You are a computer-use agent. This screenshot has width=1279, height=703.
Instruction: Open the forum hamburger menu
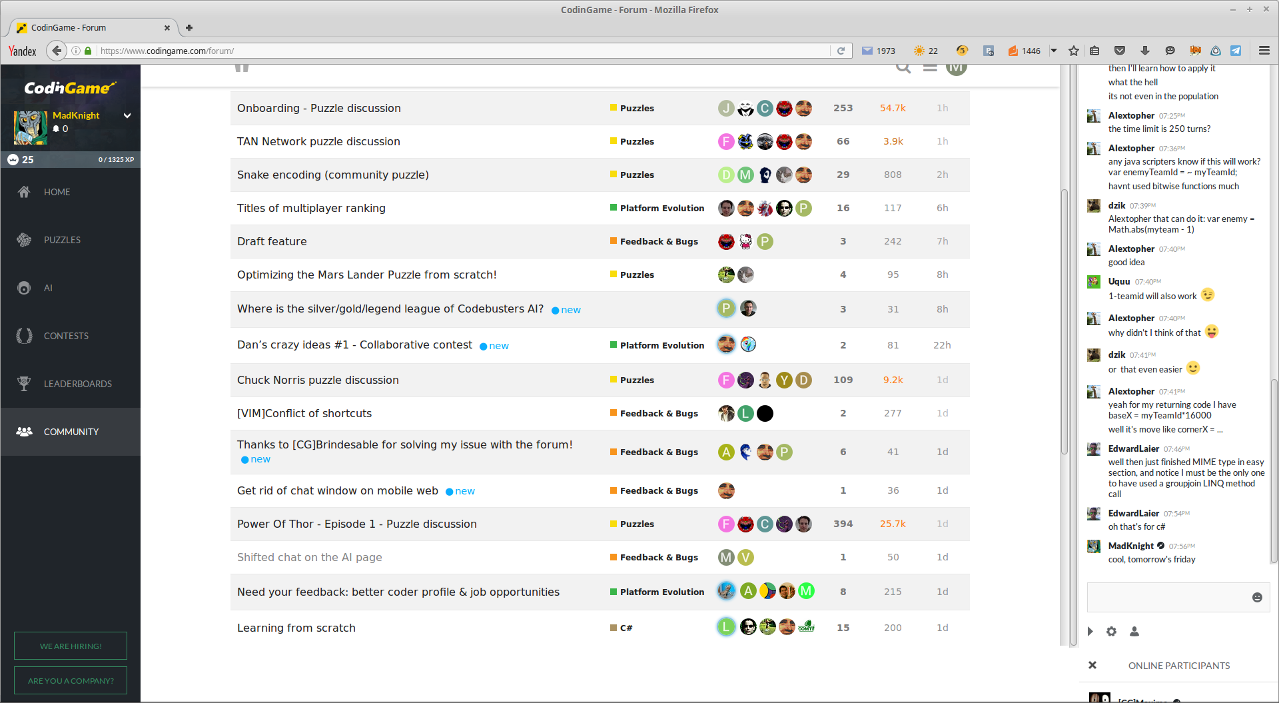pos(930,68)
